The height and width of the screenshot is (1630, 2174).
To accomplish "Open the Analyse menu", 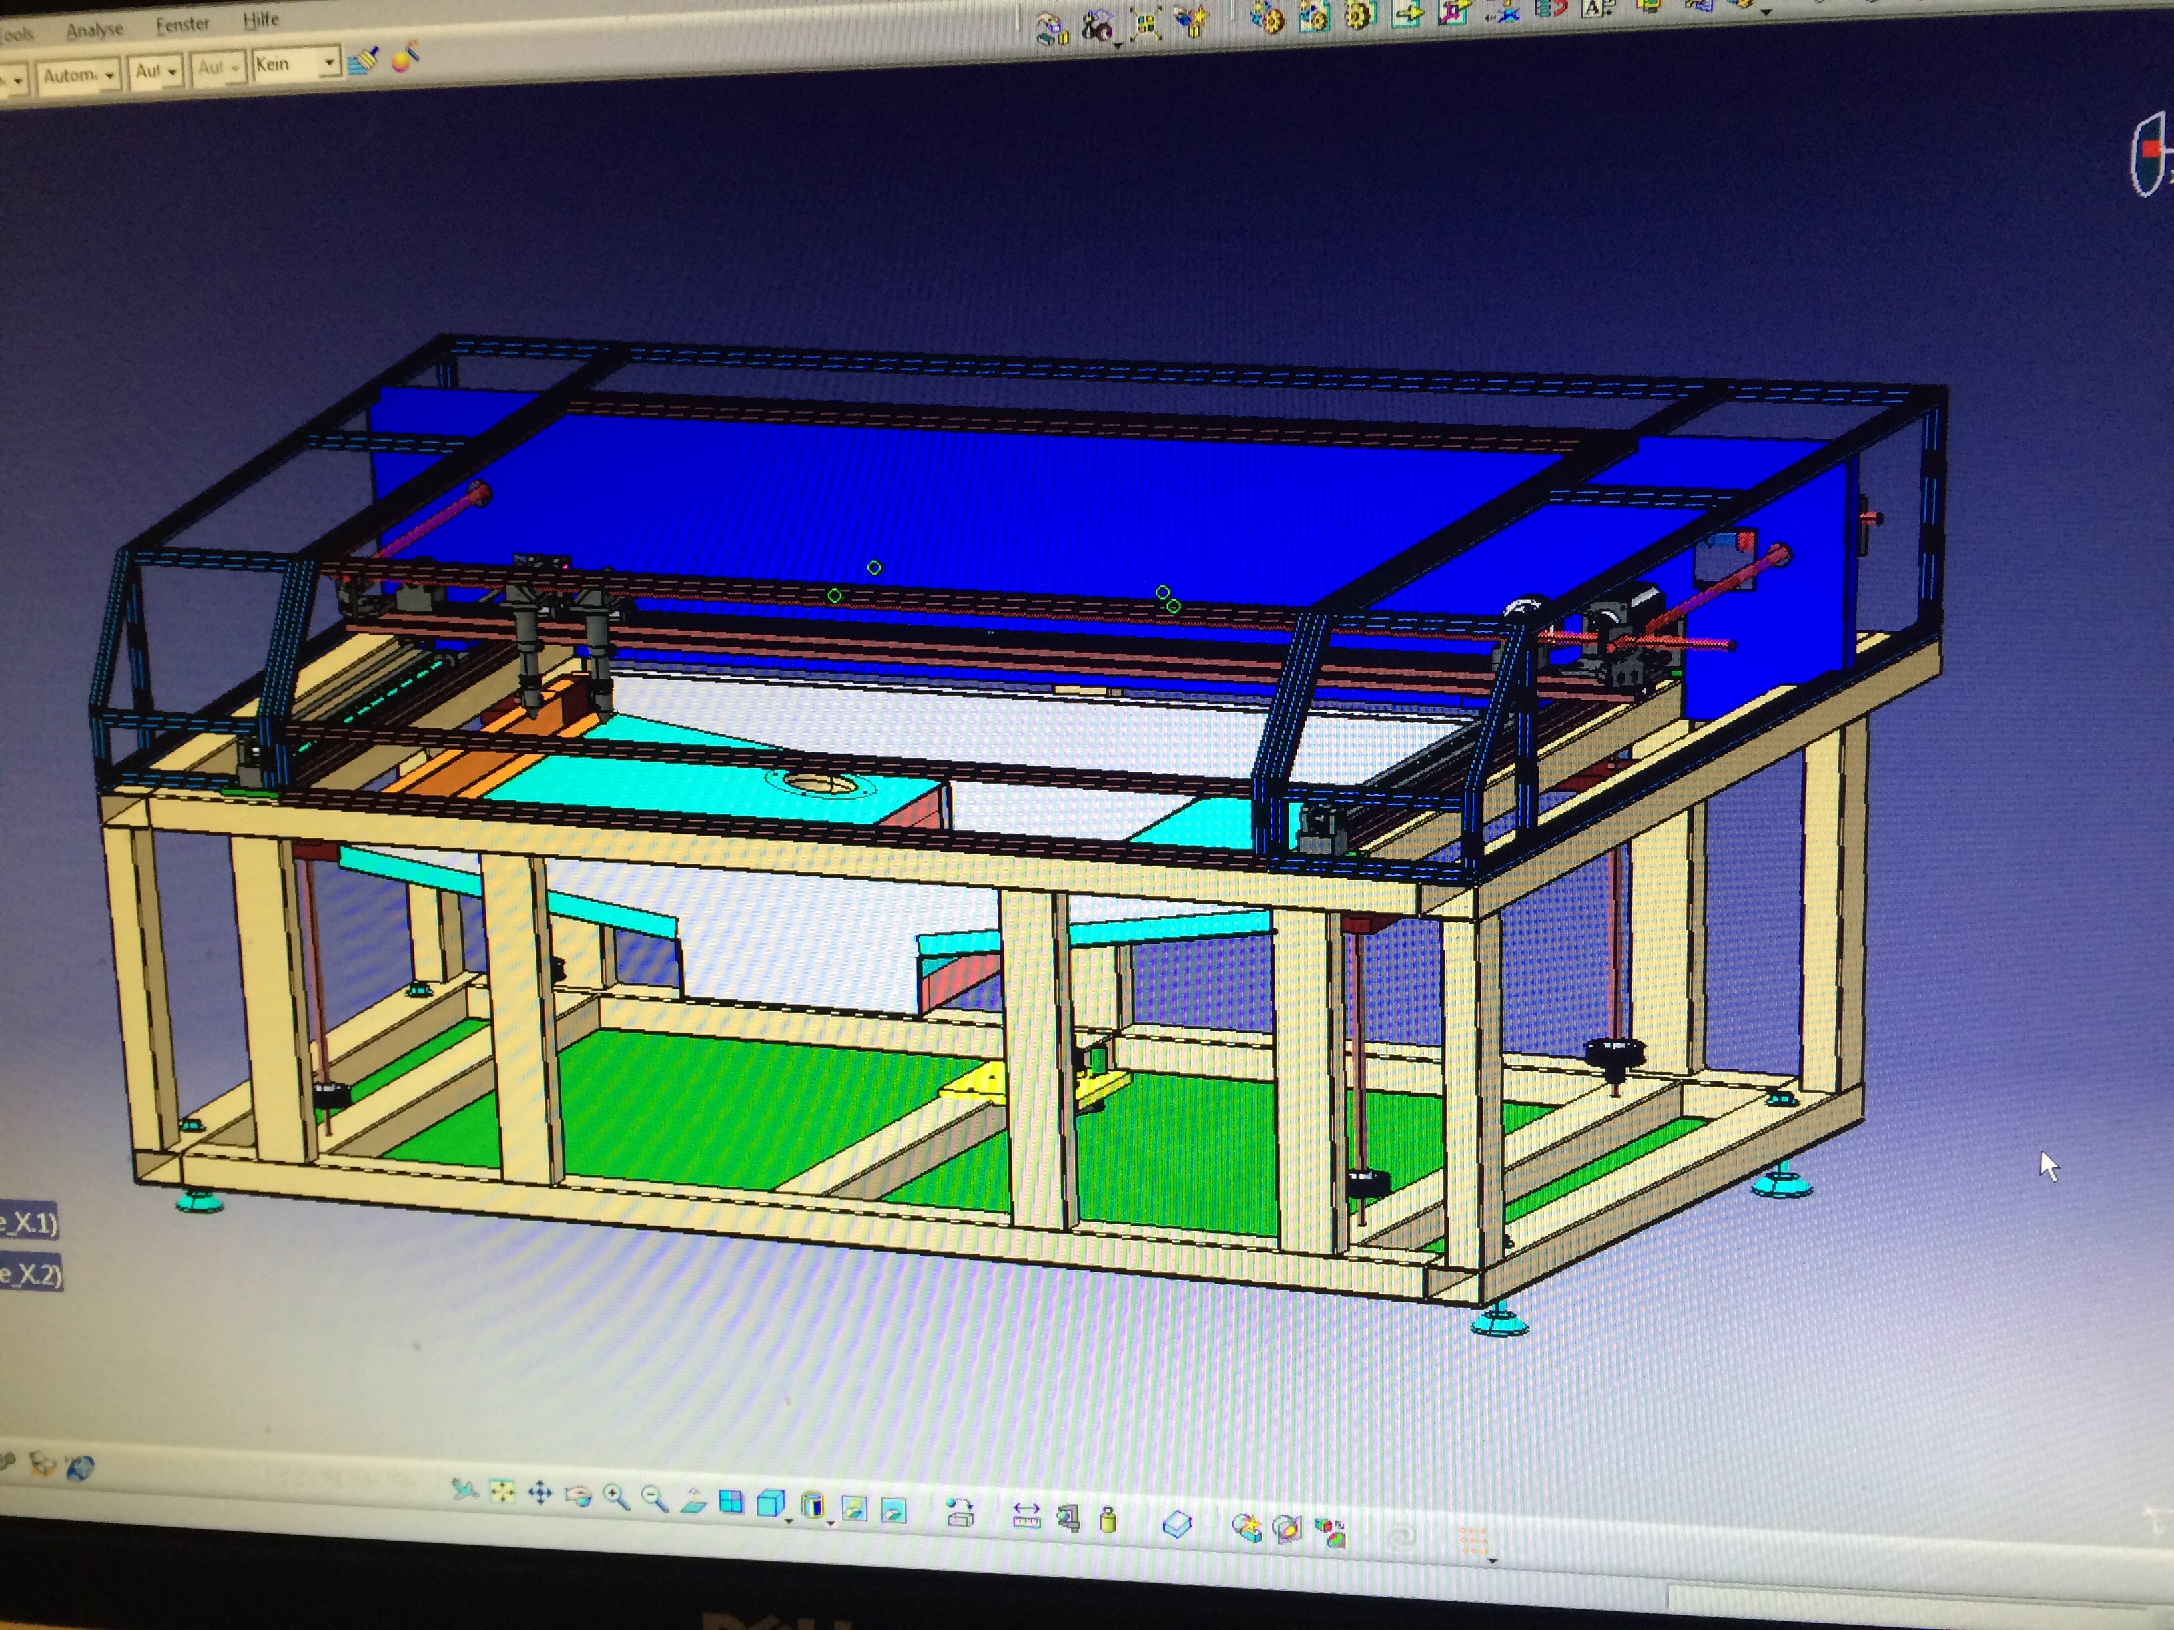I will [x=95, y=29].
